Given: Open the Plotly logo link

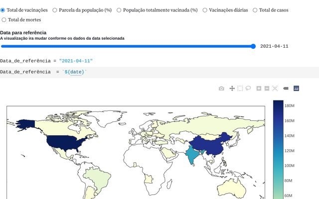Looking at the screenshot, I should pos(296,89).
